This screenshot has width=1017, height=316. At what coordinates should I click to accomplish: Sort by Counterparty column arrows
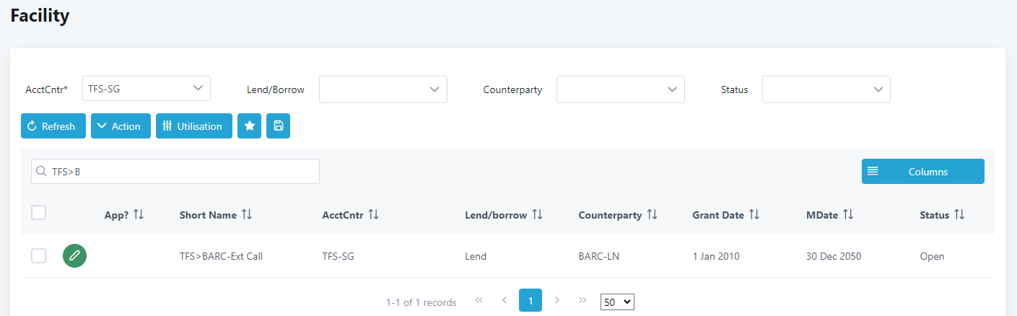coord(652,215)
